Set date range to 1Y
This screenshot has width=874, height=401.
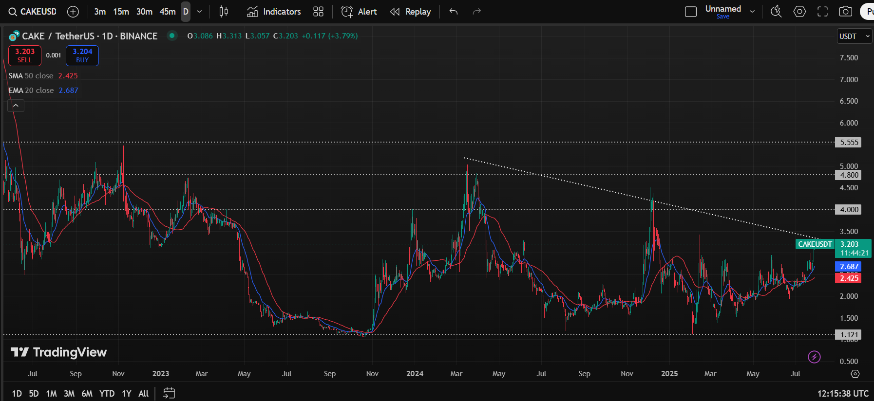click(x=127, y=394)
